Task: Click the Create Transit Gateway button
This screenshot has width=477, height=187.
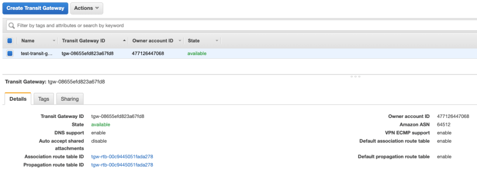Action: (x=35, y=8)
